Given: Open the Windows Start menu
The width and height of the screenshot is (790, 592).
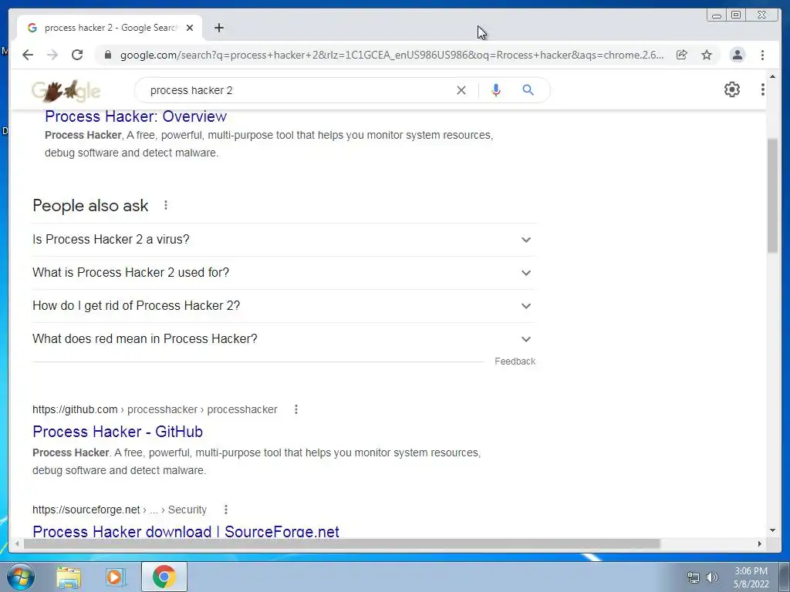Looking at the screenshot, I should 20,577.
